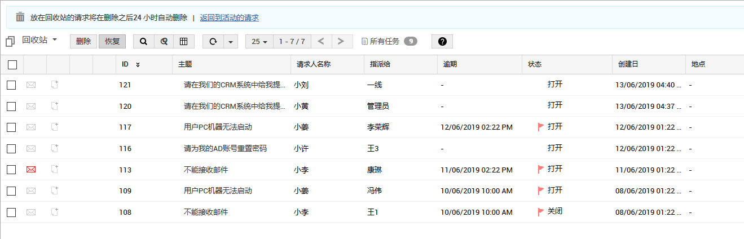The width and height of the screenshot is (744, 239).
Task: Click the 恢复 button
Action: point(112,42)
